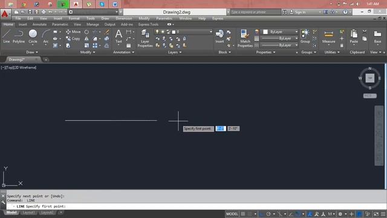Click the Copy tool

click(73, 39)
